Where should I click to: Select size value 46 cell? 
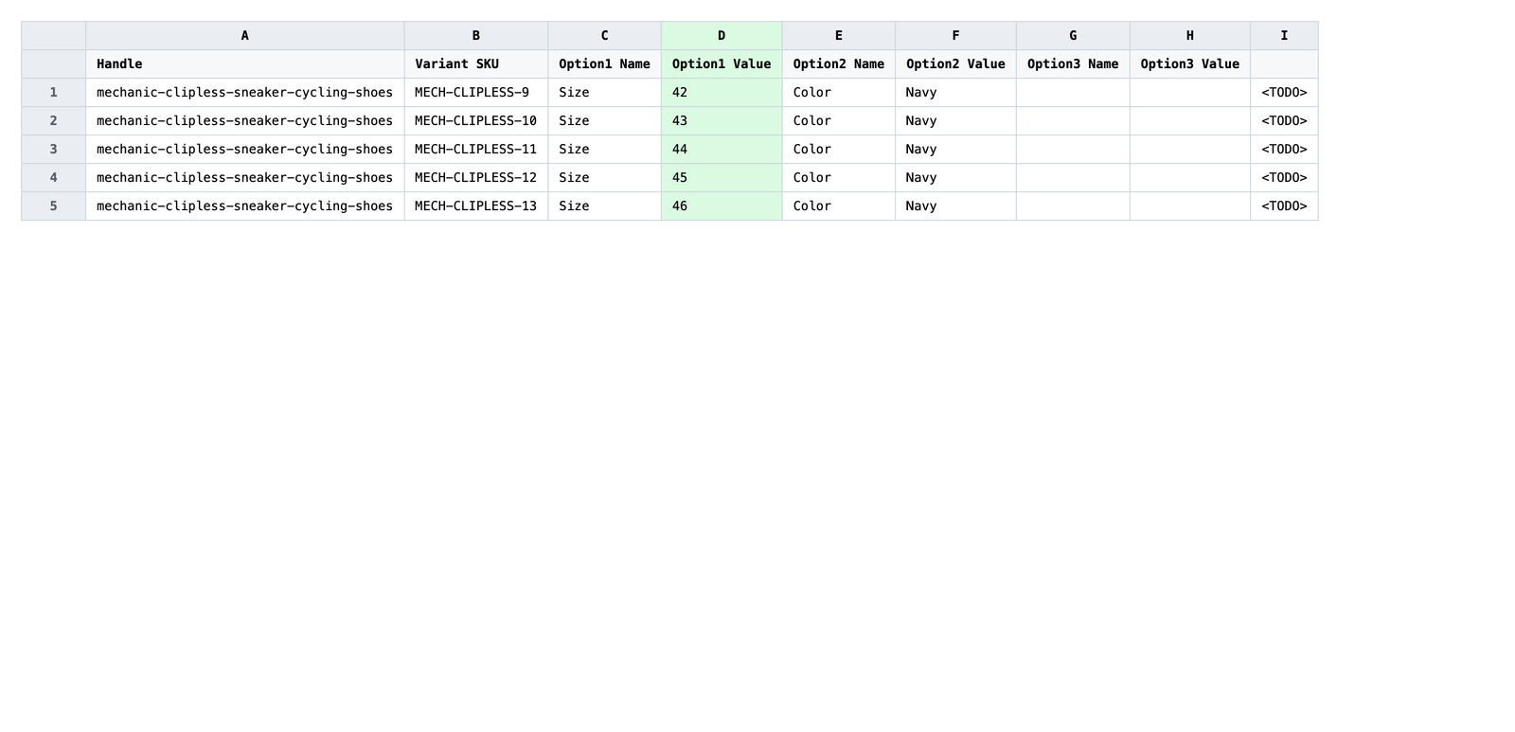tap(722, 206)
